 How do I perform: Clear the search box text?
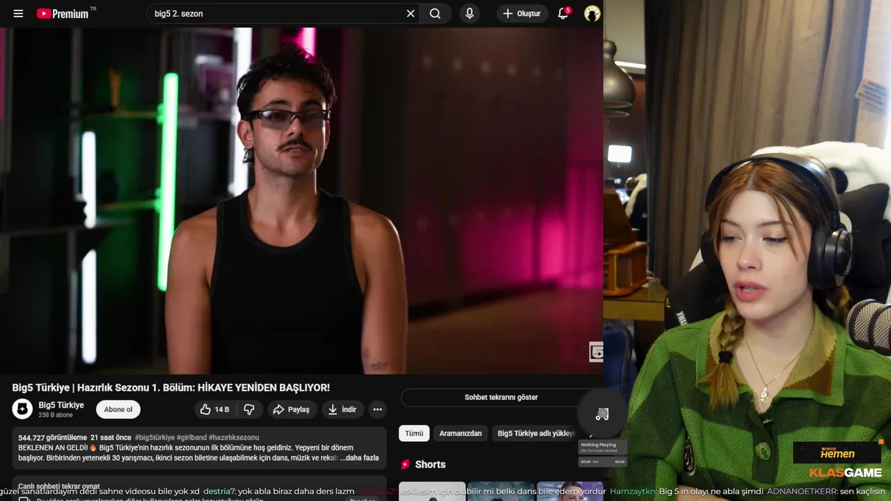[x=411, y=13]
